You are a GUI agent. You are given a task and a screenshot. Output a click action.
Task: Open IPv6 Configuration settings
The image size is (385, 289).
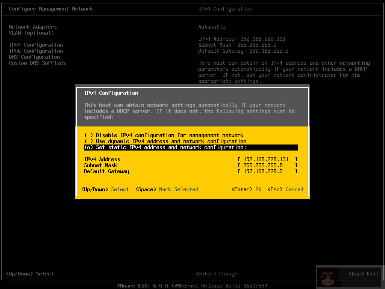coord(36,51)
